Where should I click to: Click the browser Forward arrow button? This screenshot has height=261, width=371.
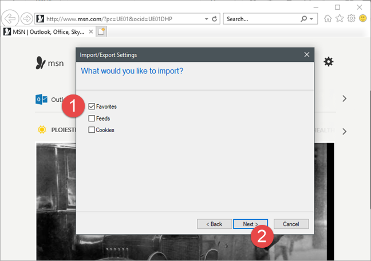click(26, 18)
